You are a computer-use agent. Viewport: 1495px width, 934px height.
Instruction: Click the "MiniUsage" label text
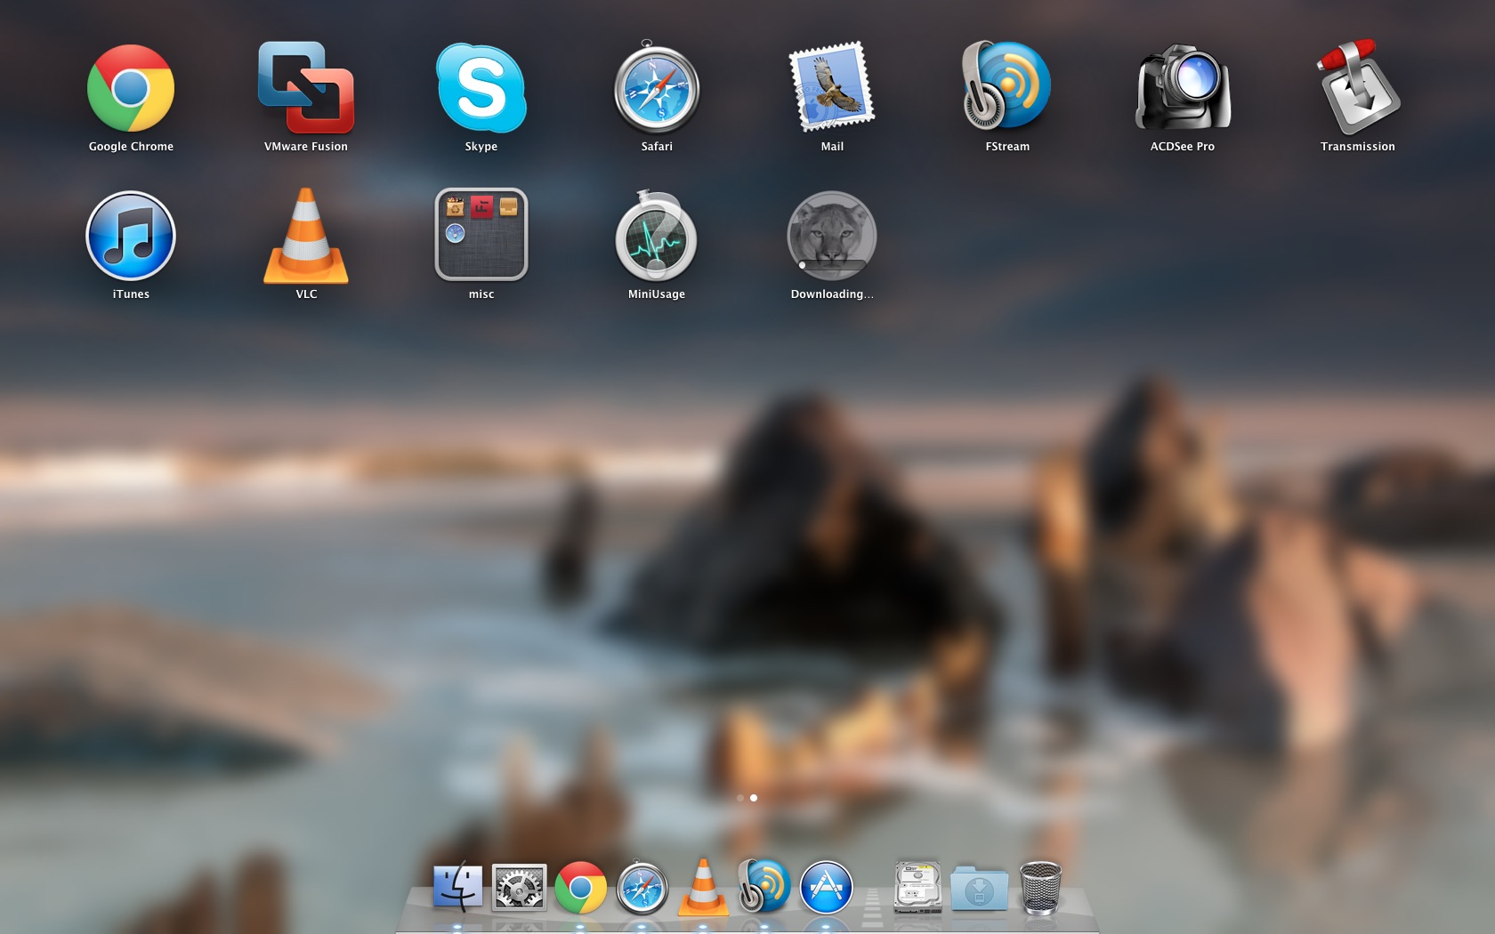657,294
